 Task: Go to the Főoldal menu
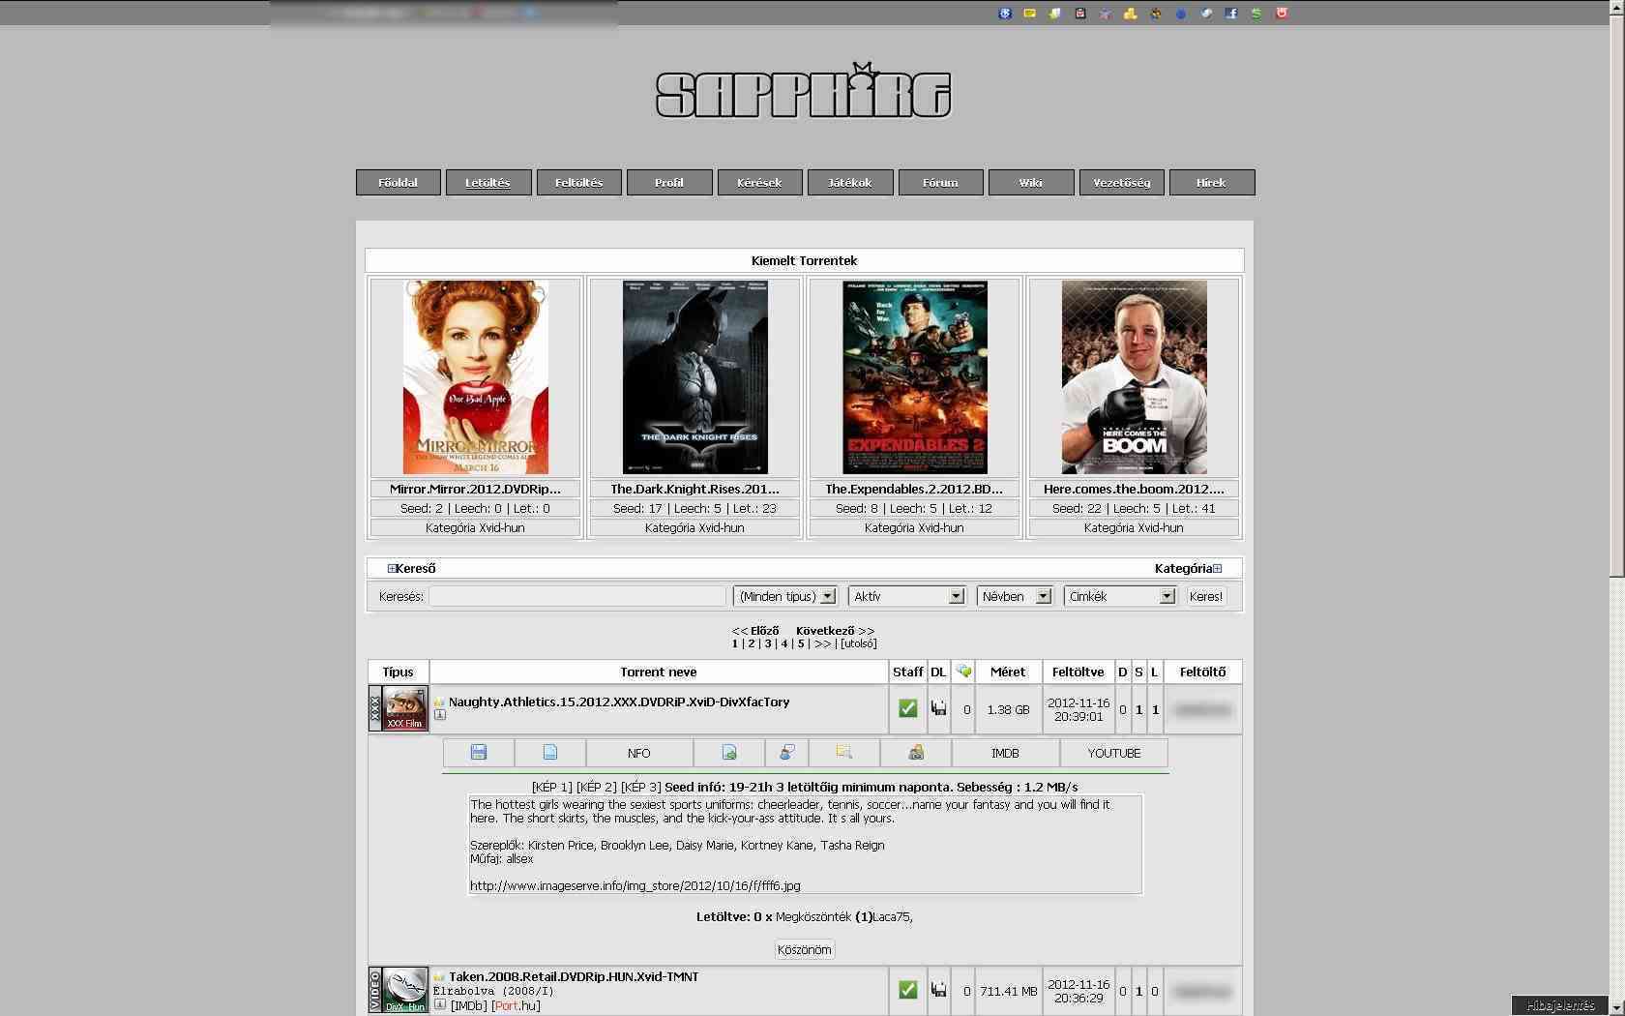[399, 183]
